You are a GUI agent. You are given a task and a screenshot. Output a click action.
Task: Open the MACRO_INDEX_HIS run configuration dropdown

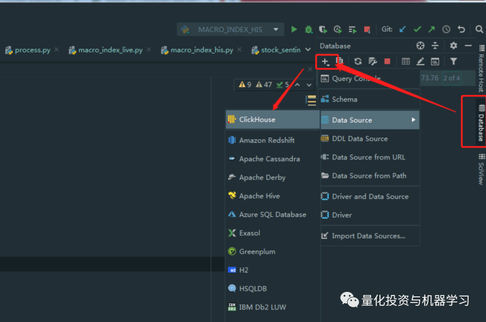[x=230, y=29]
